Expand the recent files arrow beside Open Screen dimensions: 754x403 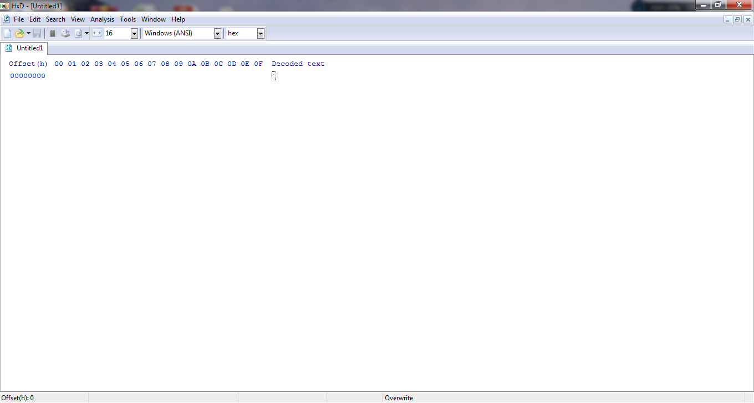pyautogui.click(x=28, y=33)
